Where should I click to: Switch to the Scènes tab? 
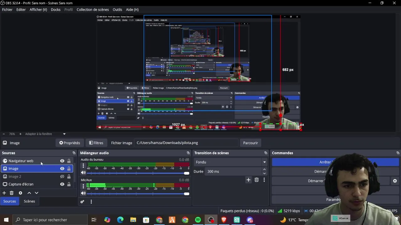[x=29, y=202]
